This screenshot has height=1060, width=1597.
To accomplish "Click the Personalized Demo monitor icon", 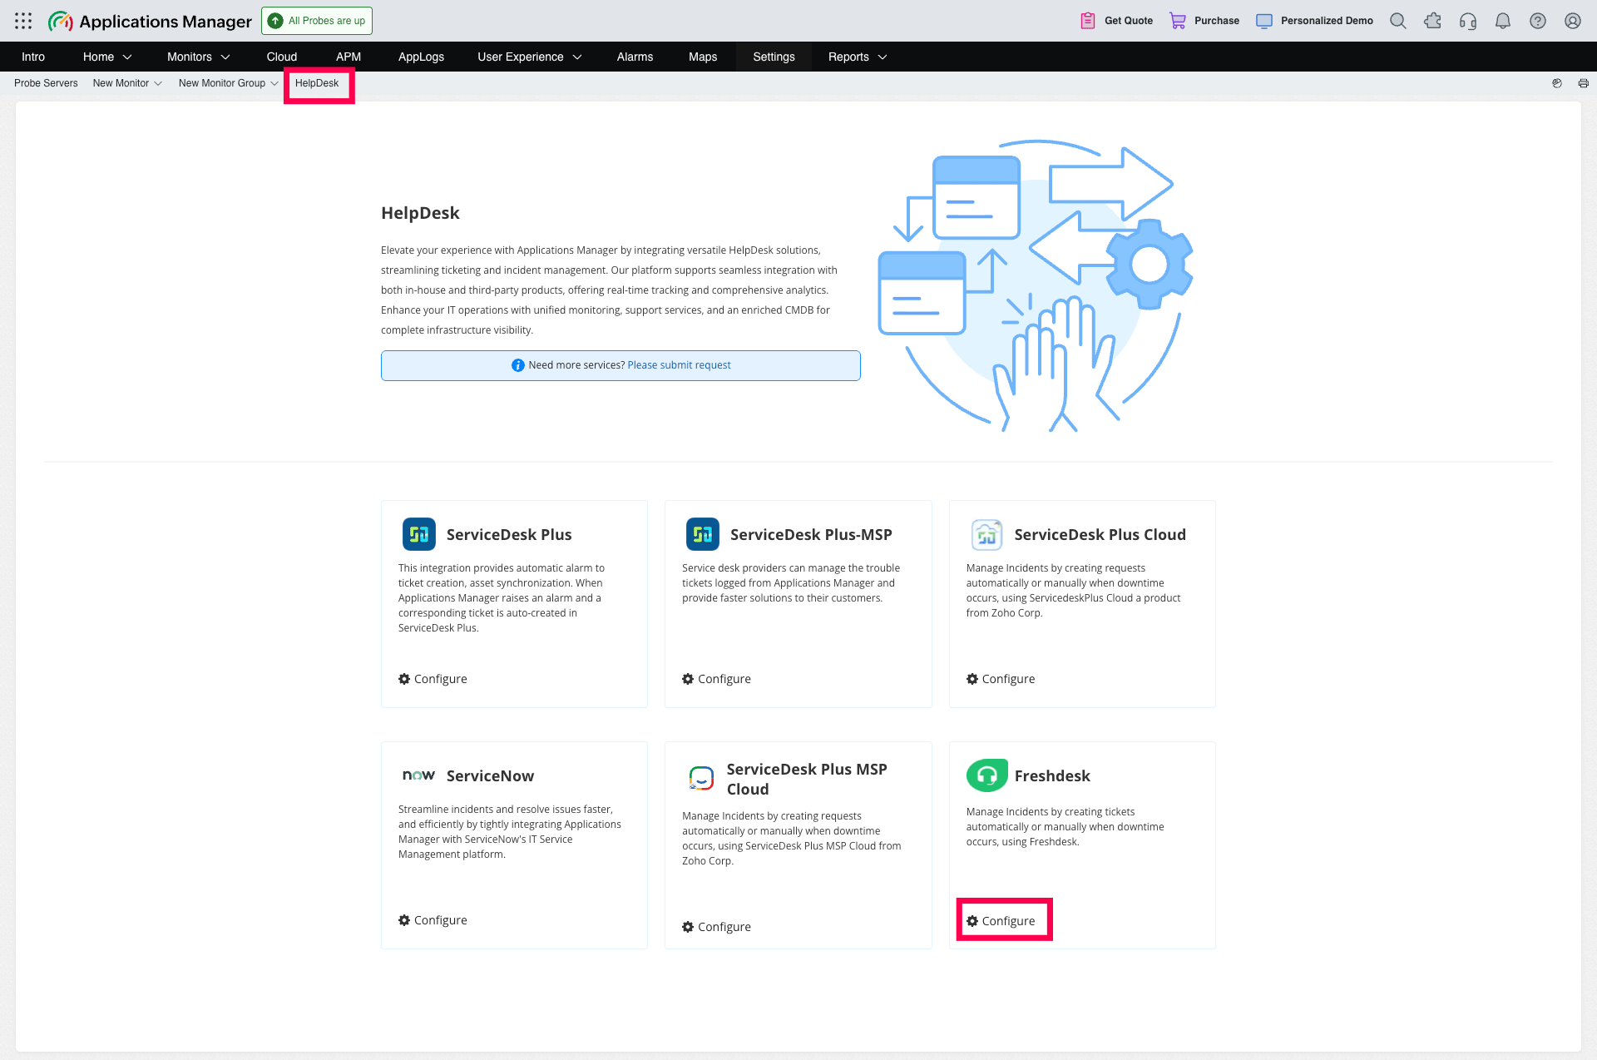I will (1264, 21).
